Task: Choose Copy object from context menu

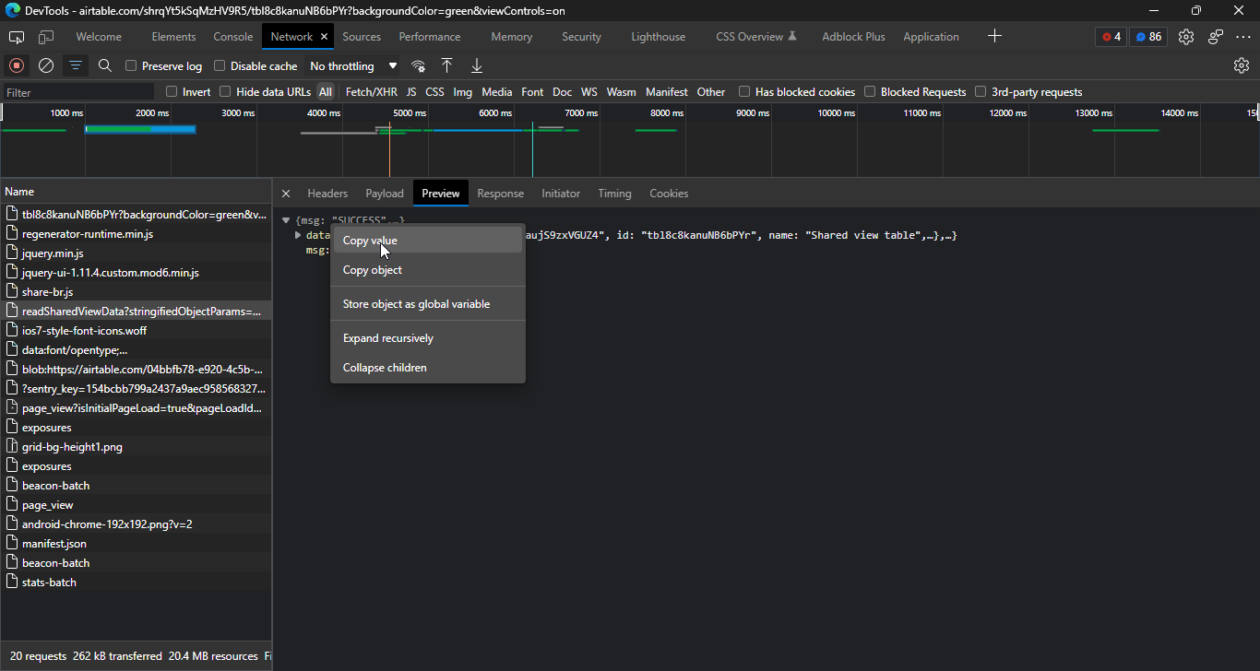Action: [x=428, y=270]
